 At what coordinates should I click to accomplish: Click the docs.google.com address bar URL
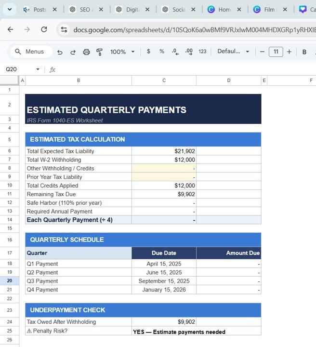coord(194,30)
